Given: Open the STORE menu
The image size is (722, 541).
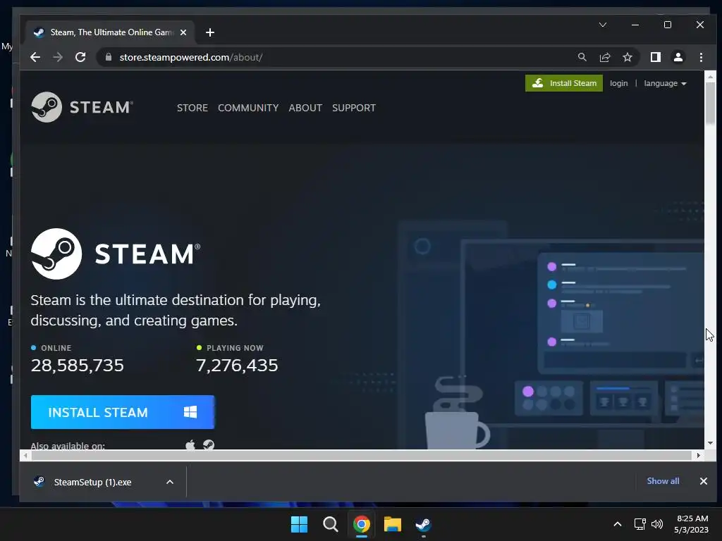Looking at the screenshot, I should (x=192, y=108).
